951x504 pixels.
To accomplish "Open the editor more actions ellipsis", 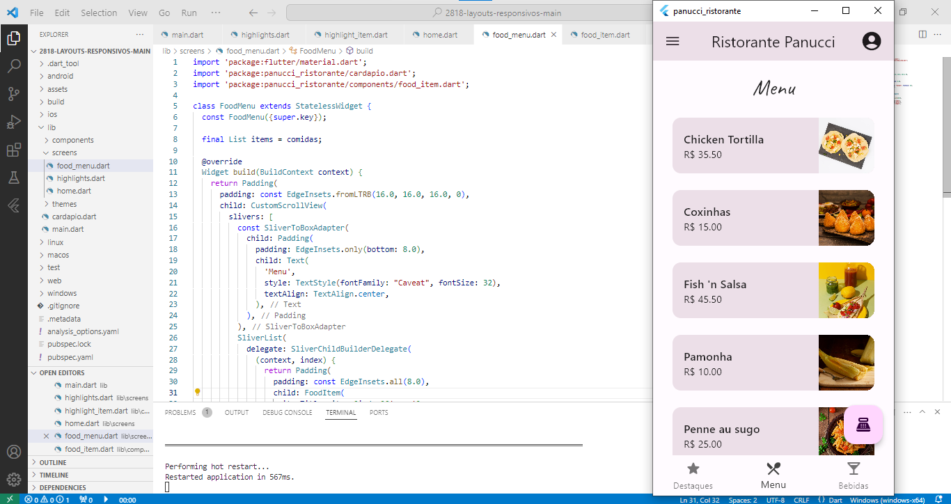I will pos(939,34).
